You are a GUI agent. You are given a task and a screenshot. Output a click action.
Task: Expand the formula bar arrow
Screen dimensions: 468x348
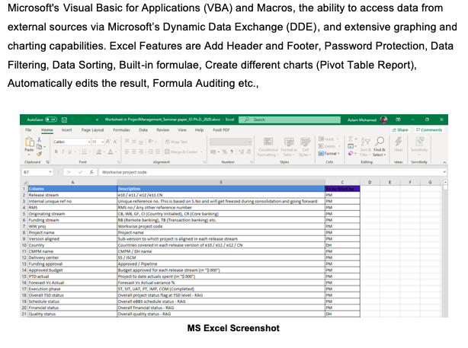(444, 172)
